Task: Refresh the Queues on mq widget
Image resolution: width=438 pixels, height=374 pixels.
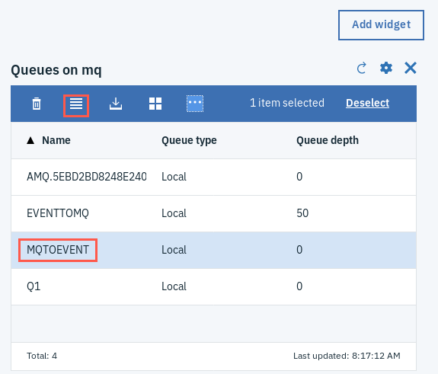Action: coord(362,68)
